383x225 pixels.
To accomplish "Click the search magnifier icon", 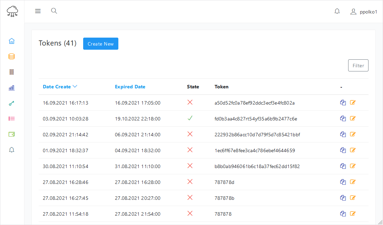I will coord(54,11).
